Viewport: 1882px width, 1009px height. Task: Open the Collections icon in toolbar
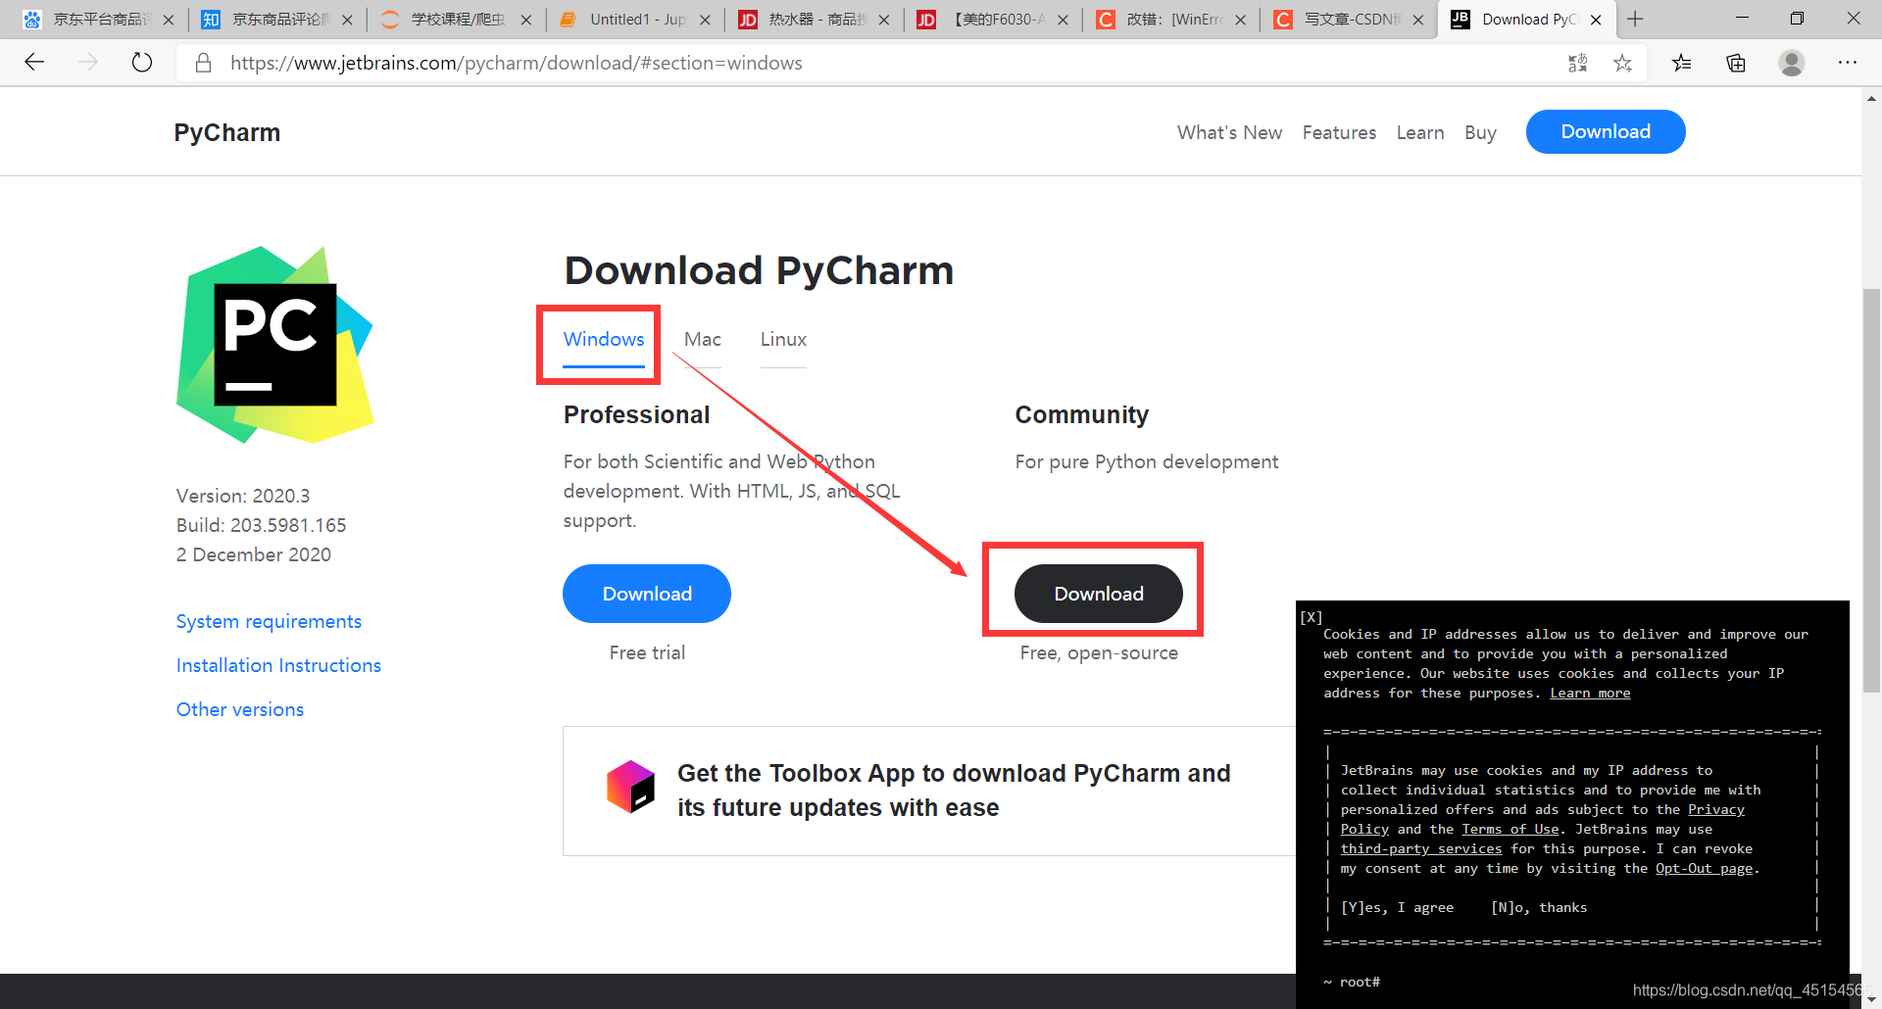1736,63
